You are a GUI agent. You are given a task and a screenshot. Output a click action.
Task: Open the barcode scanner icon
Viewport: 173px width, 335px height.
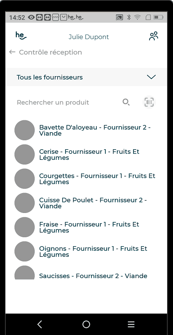click(149, 102)
